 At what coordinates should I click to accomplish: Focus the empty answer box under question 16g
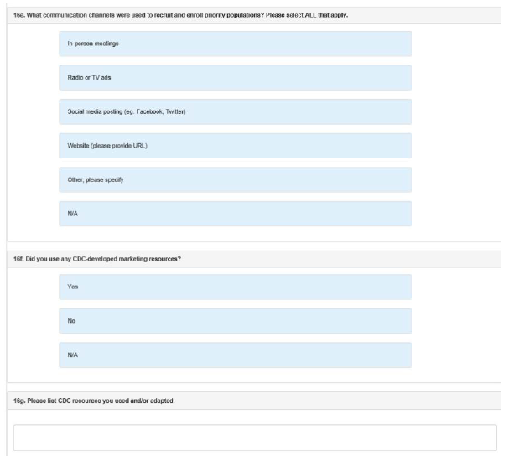click(255, 438)
